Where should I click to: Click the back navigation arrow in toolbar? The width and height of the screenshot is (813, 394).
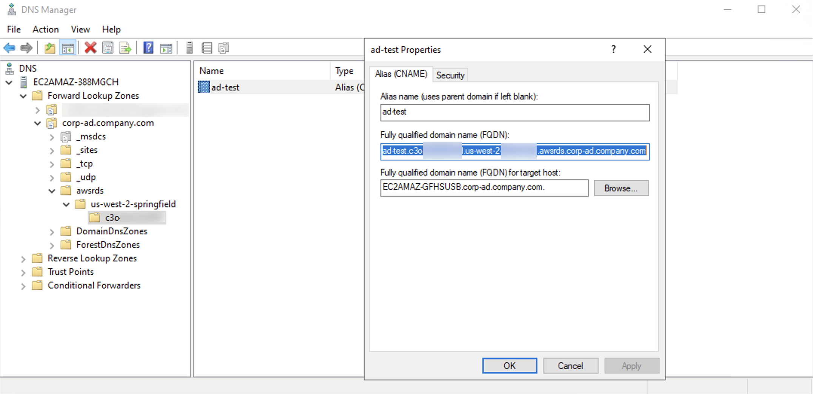pos(9,47)
